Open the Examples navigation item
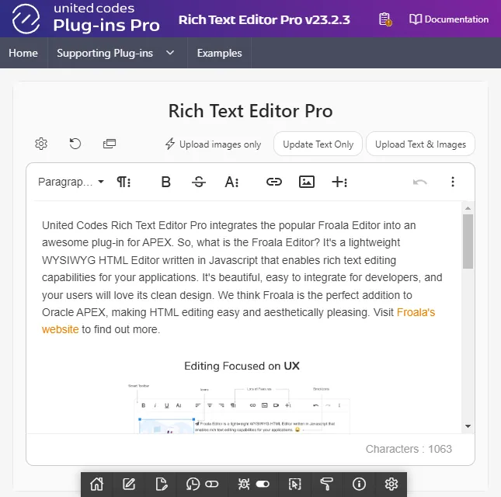The height and width of the screenshot is (497, 501). [219, 54]
